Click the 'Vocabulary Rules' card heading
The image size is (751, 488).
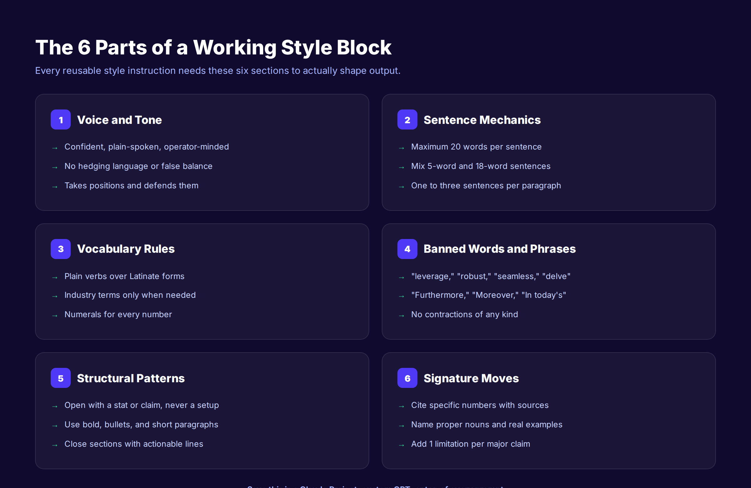tap(125, 249)
